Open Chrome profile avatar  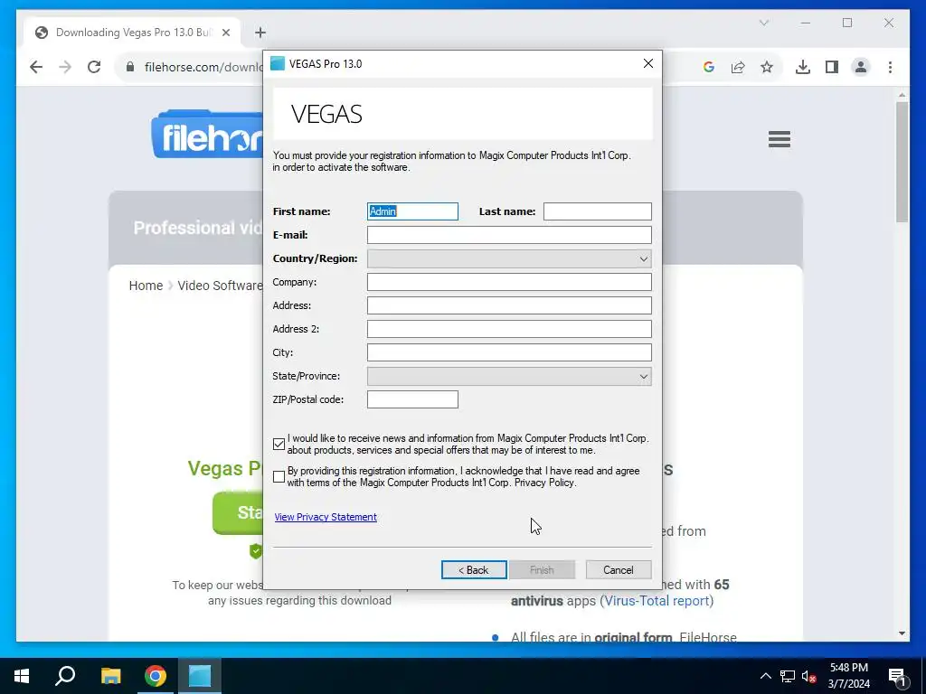click(x=861, y=67)
